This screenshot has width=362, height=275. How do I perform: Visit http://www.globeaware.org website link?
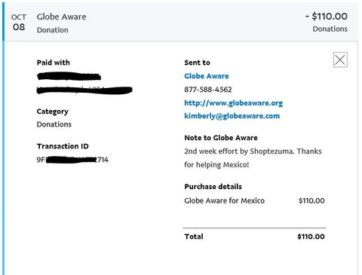[233, 103]
